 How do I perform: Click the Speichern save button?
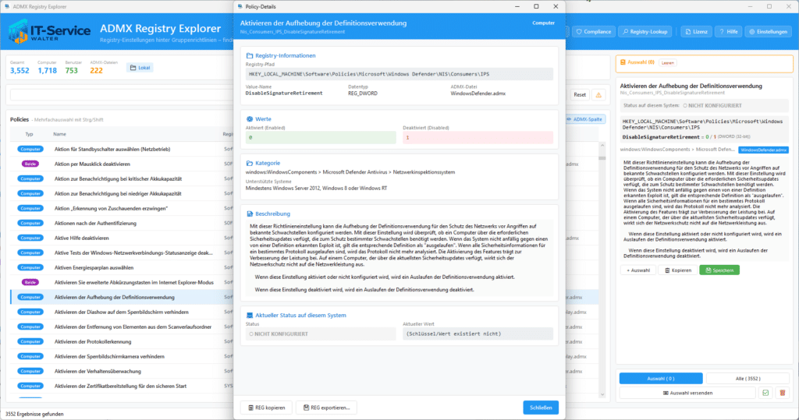(719, 270)
